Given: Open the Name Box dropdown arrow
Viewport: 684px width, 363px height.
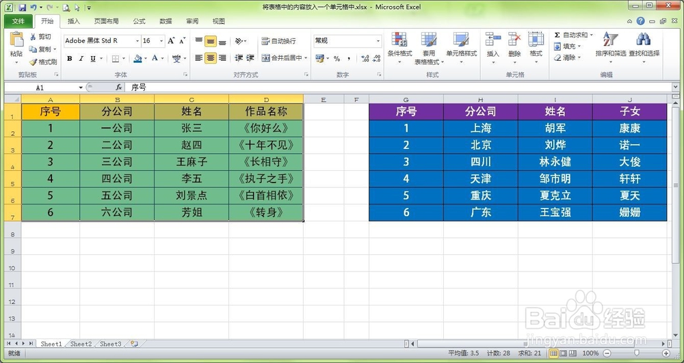Looking at the screenshot, I should click(81, 88).
